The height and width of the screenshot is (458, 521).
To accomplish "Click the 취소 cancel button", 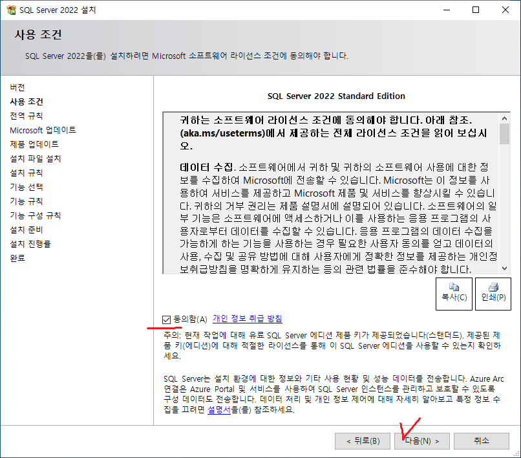I will (482, 441).
